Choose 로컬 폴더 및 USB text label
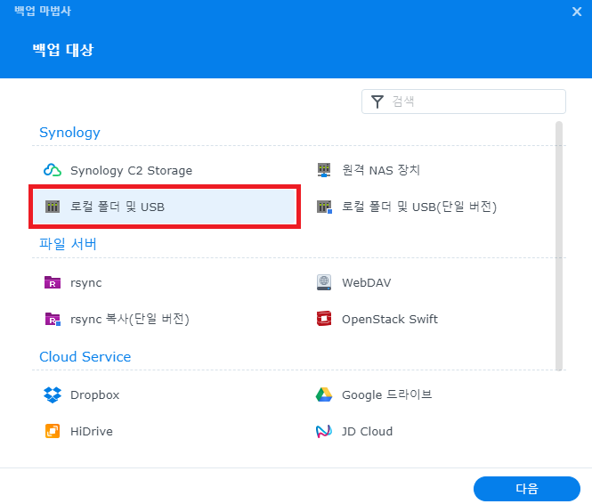This screenshot has width=592, height=504. pos(118,207)
